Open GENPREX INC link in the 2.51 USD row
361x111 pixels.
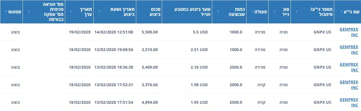point(349,50)
